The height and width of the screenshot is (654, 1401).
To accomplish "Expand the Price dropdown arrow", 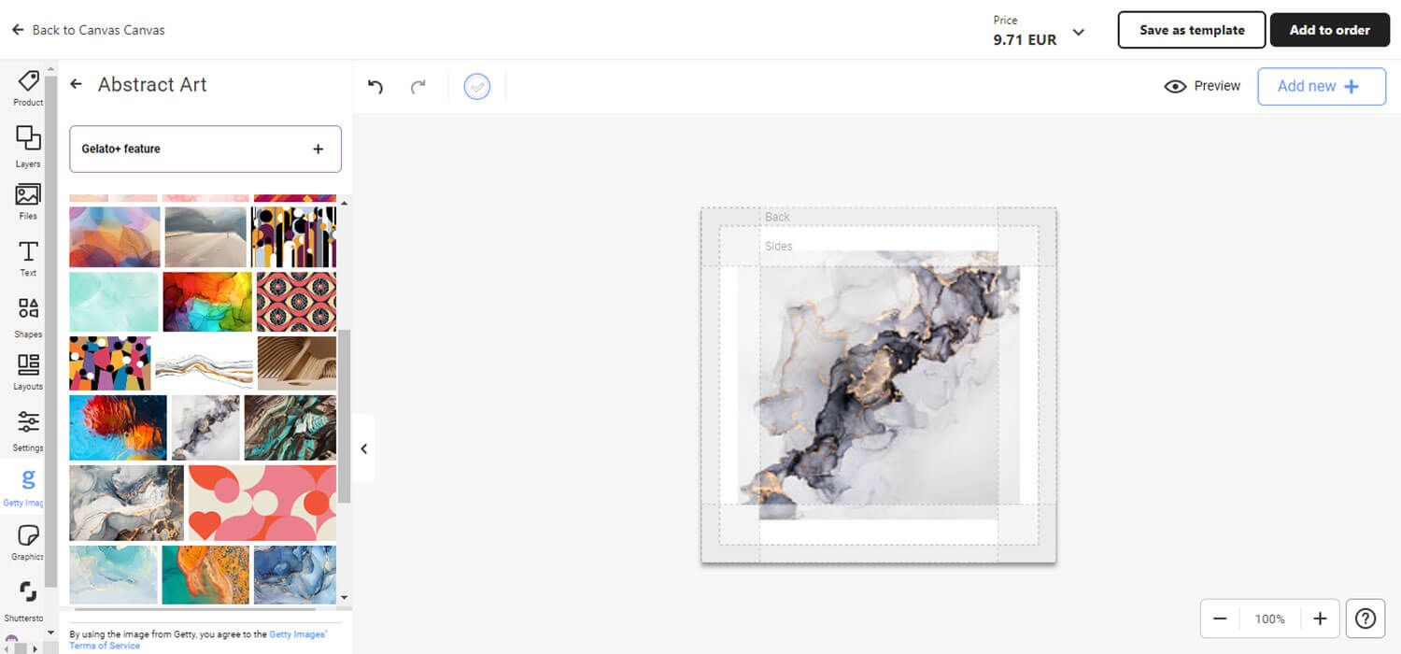I will pyautogui.click(x=1078, y=33).
